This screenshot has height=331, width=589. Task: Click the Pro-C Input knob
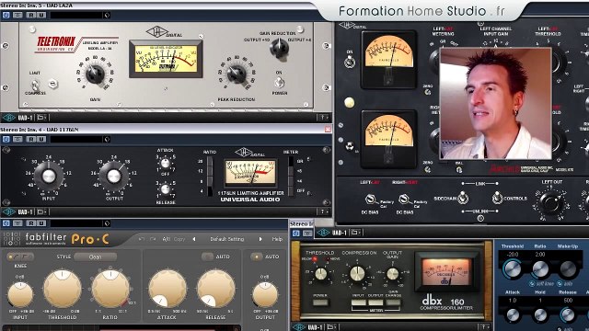tap(20, 295)
